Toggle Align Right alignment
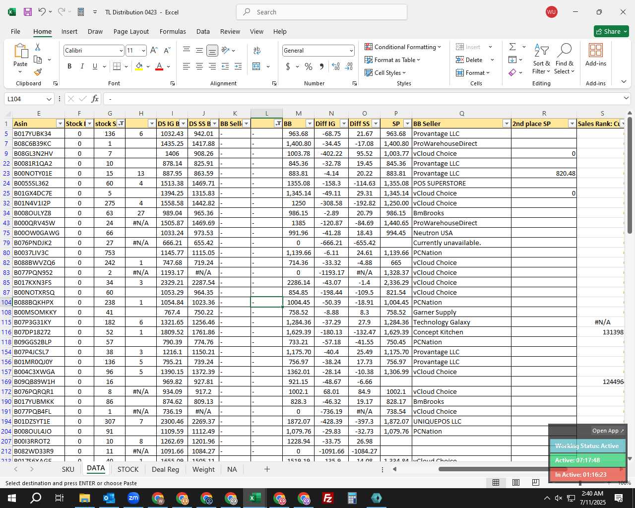This screenshot has height=508, width=635. point(212,66)
